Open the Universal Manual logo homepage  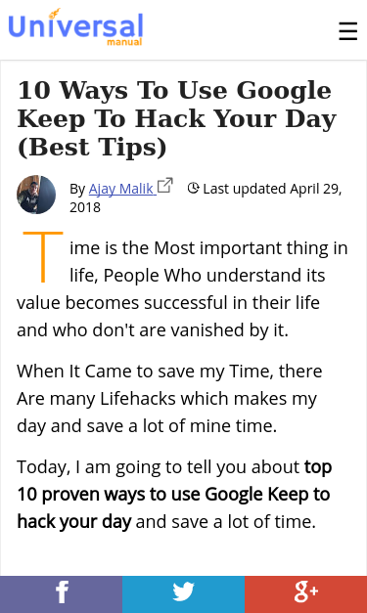(x=75, y=26)
